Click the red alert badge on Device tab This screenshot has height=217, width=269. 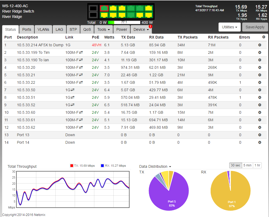pyautogui.click(x=150, y=26)
